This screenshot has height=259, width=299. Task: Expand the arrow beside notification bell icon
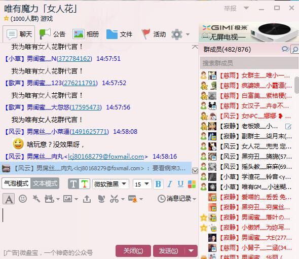(x=141, y=199)
